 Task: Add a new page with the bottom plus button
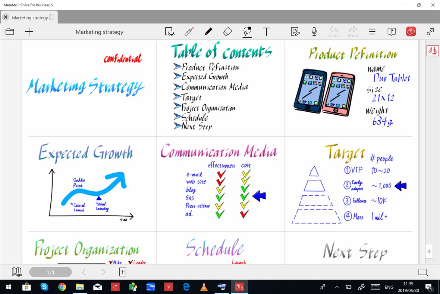[x=123, y=272]
